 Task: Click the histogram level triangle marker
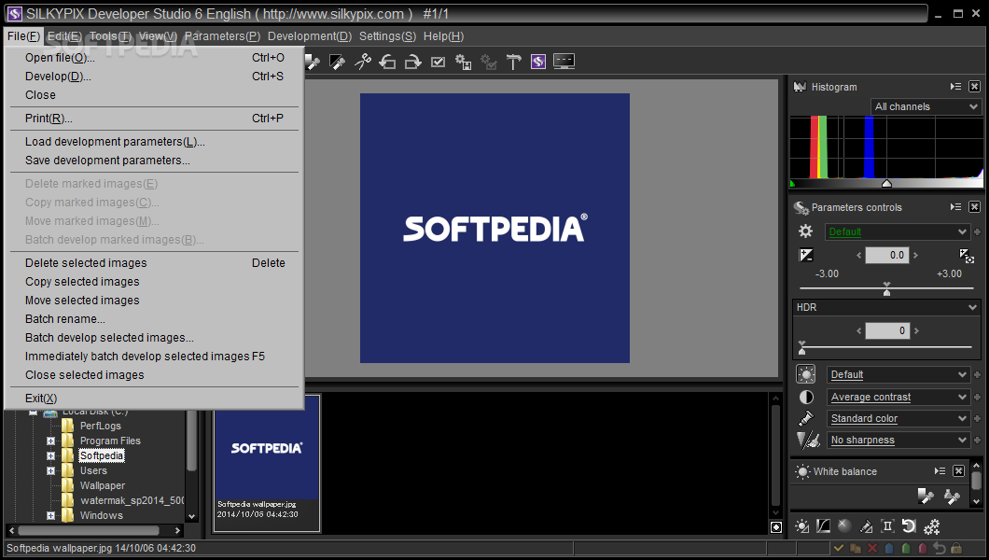point(886,184)
